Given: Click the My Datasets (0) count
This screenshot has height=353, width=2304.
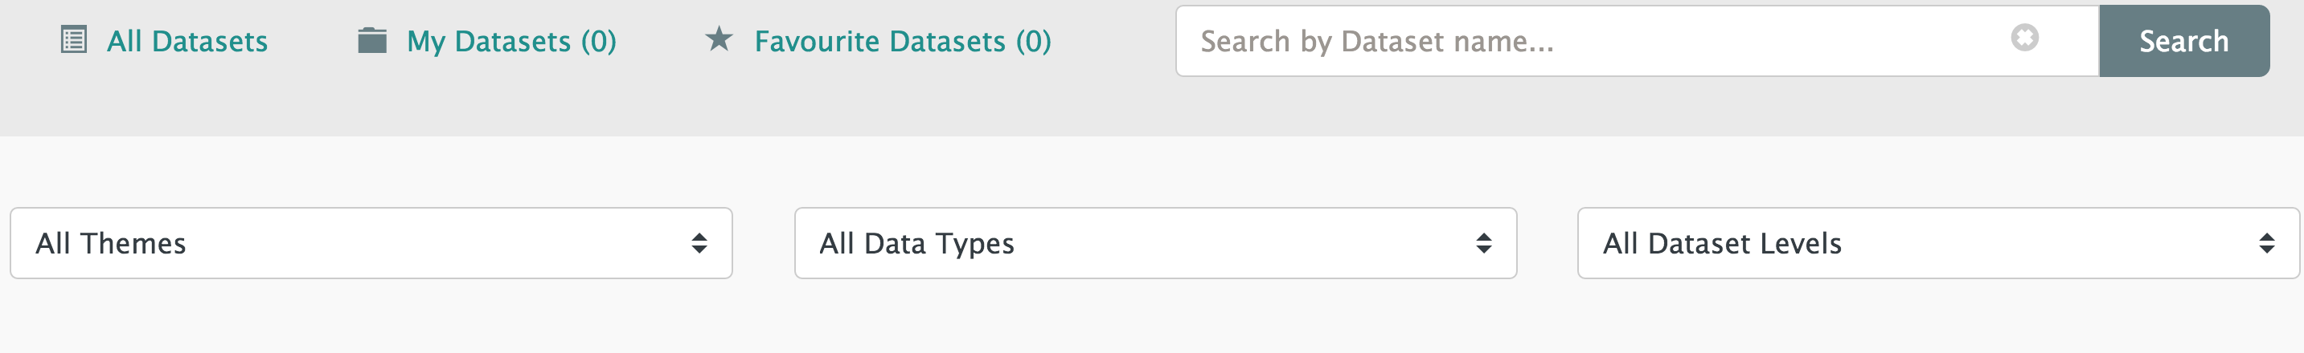Looking at the screenshot, I should pos(598,41).
